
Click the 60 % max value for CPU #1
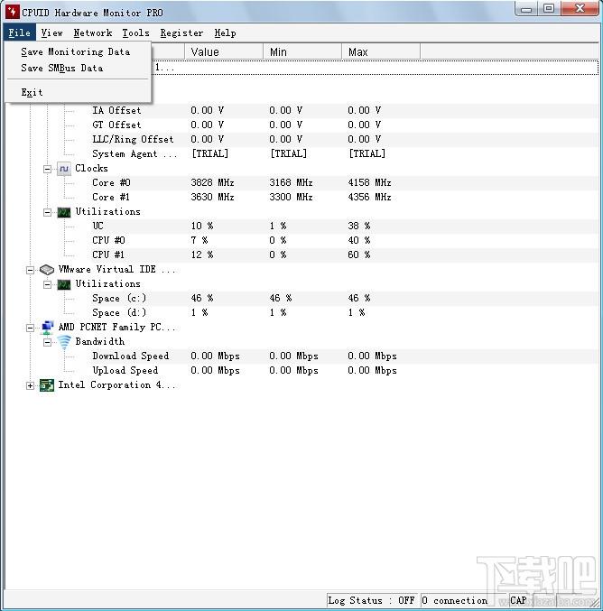tap(359, 255)
